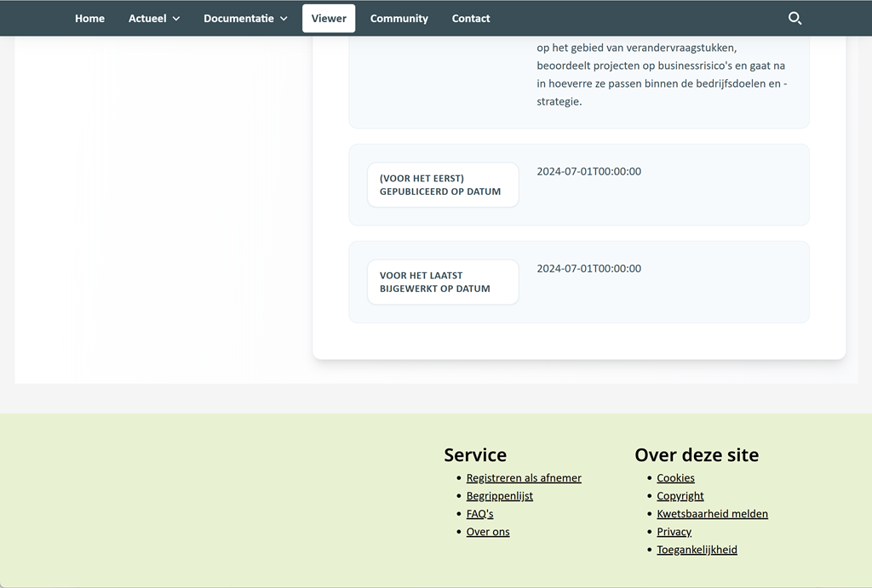Open the Registreren als afnemer link
The image size is (872, 588).
[x=524, y=478]
